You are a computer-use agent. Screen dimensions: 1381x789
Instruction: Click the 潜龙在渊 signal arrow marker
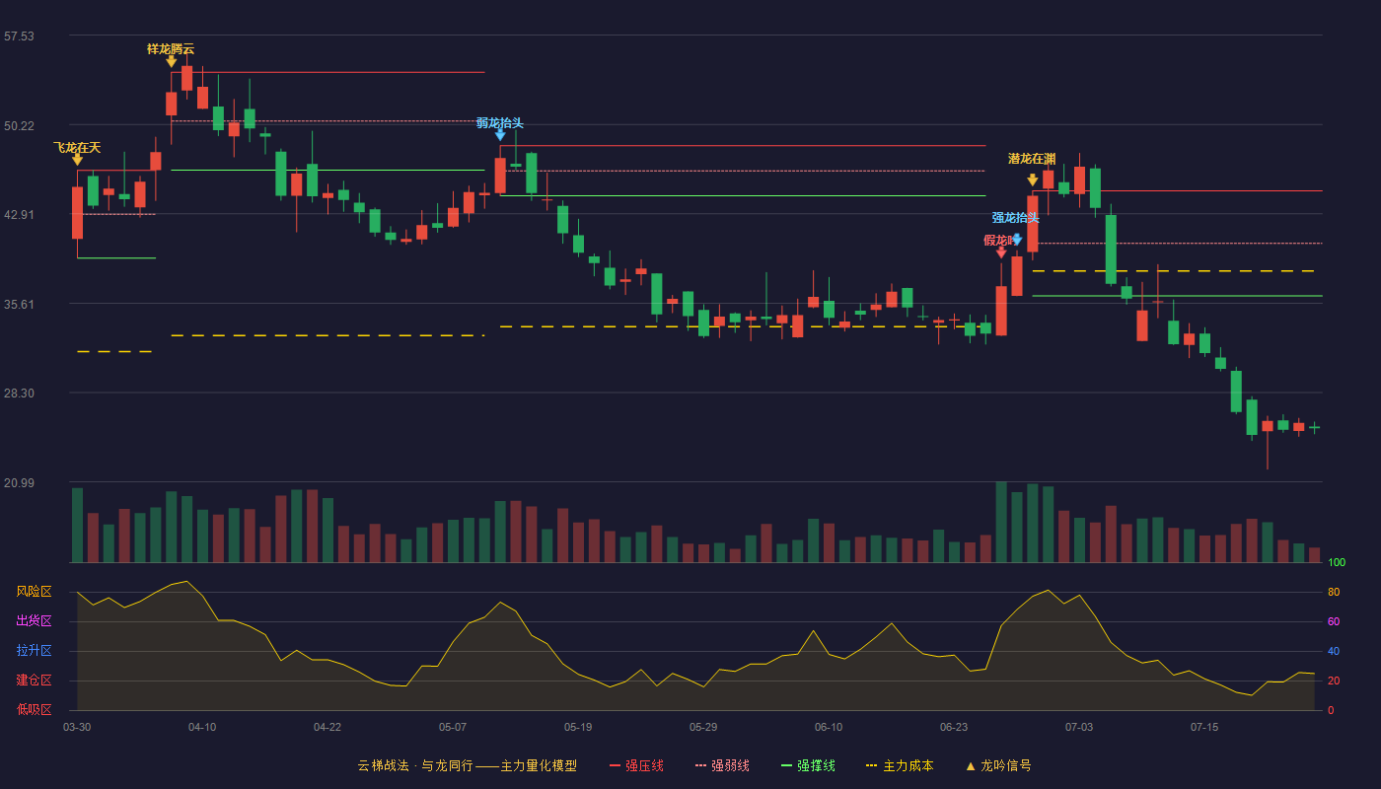pyautogui.click(x=1032, y=180)
